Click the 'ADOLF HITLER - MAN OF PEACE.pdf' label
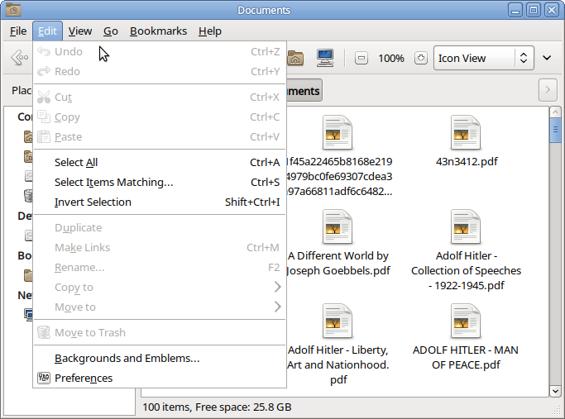 pyautogui.click(x=466, y=358)
